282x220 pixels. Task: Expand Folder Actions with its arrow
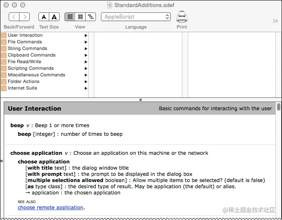(86, 82)
